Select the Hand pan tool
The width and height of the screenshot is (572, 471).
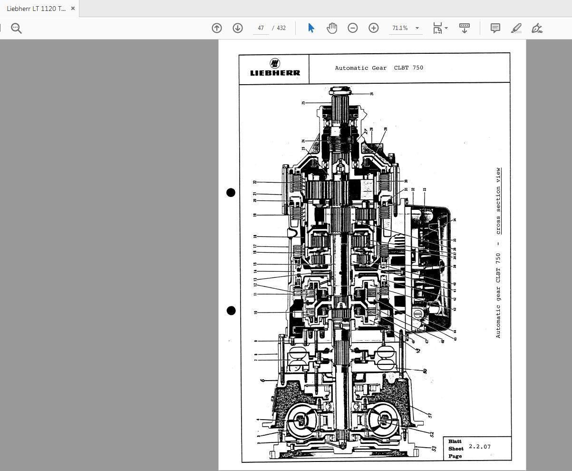(x=332, y=28)
